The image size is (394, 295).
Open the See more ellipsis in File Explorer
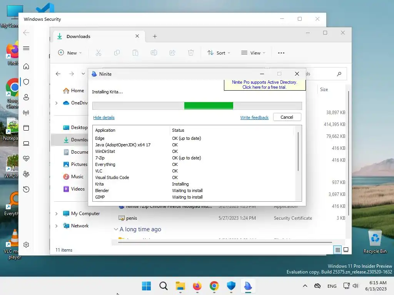pyautogui.click(x=281, y=53)
